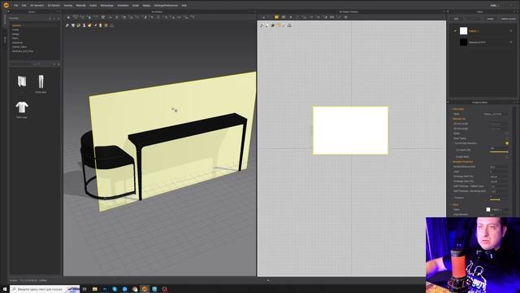This screenshot has height=293, width=520.
Task: Click the orange sphere render style icon in 3D window
Action: tap(106, 25)
